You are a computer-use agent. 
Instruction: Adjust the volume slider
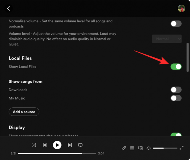165,148
